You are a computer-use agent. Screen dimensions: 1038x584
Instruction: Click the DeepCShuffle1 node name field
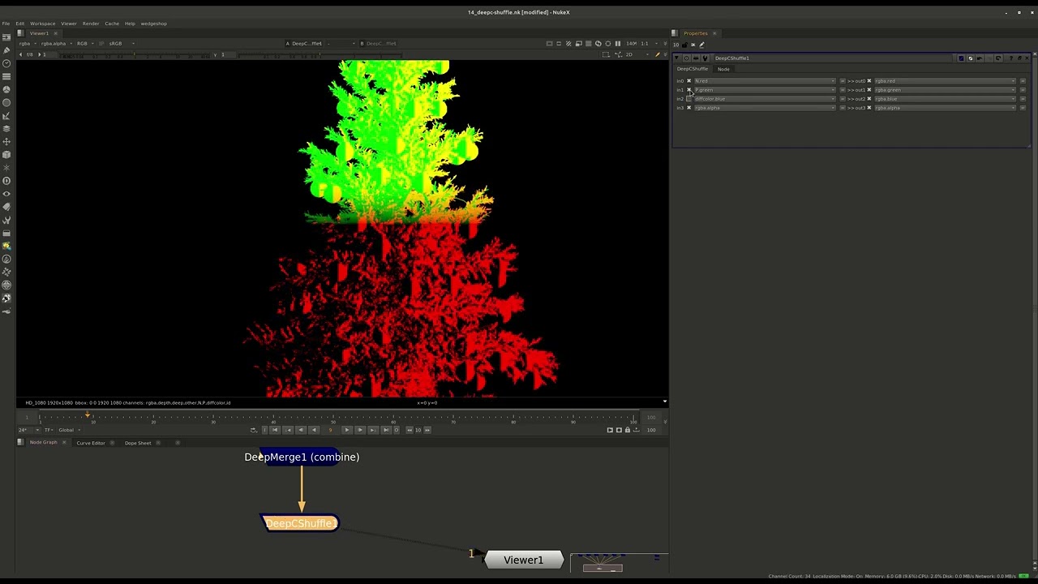click(x=834, y=58)
